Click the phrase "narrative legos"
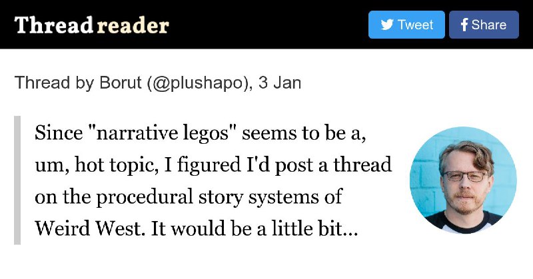This screenshot has width=533, height=279. coord(162,133)
